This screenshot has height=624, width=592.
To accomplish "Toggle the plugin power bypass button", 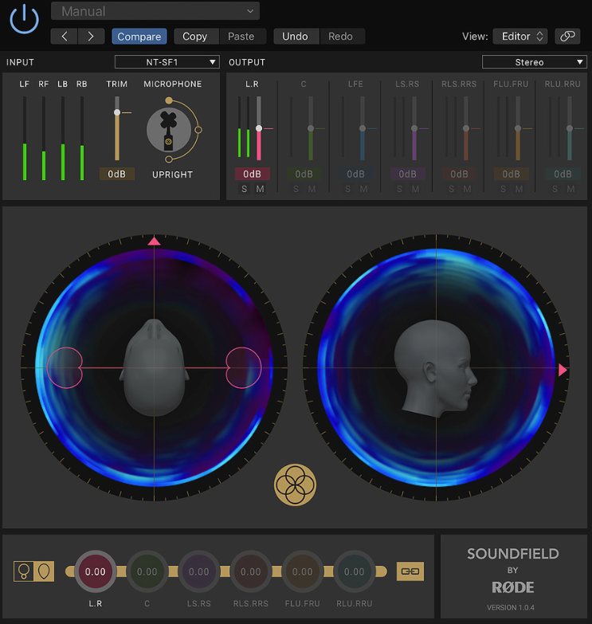I will [25, 18].
